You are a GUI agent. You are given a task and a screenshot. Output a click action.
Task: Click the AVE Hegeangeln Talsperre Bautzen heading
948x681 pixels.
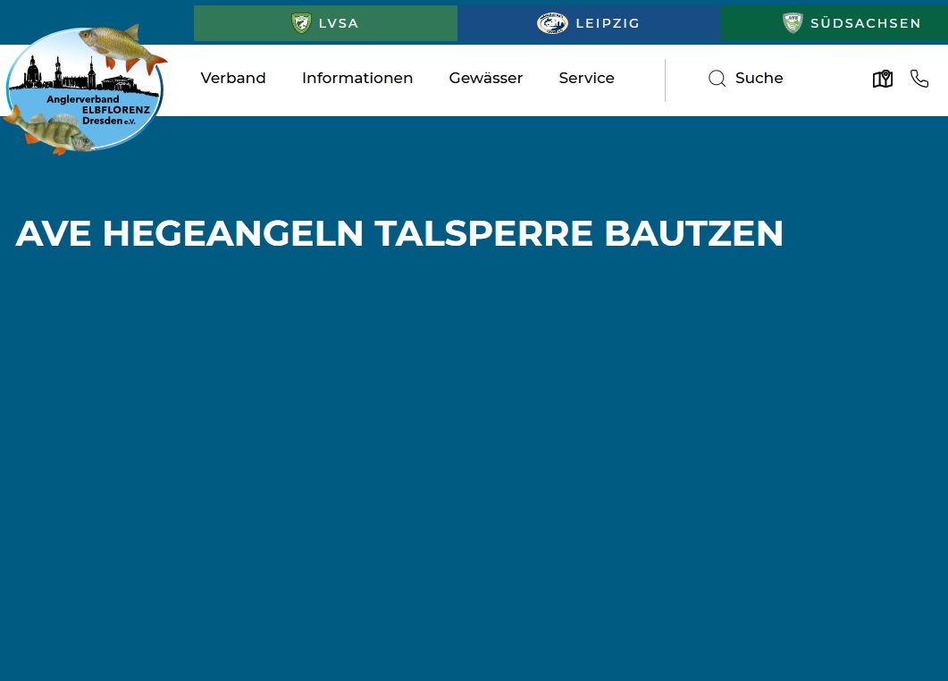(x=399, y=233)
